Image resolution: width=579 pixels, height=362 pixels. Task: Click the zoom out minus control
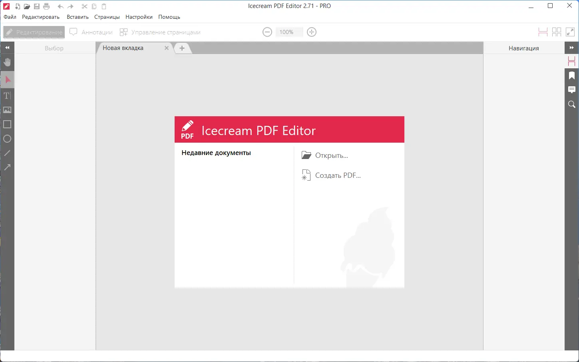pos(267,32)
